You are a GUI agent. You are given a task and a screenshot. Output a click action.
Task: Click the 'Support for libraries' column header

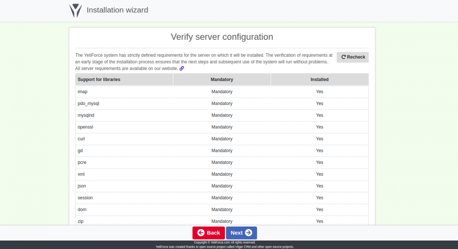click(x=99, y=80)
